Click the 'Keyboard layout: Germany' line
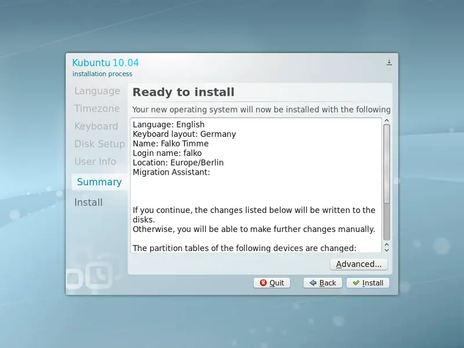The width and height of the screenshot is (464, 348). pyautogui.click(x=184, y=134)
